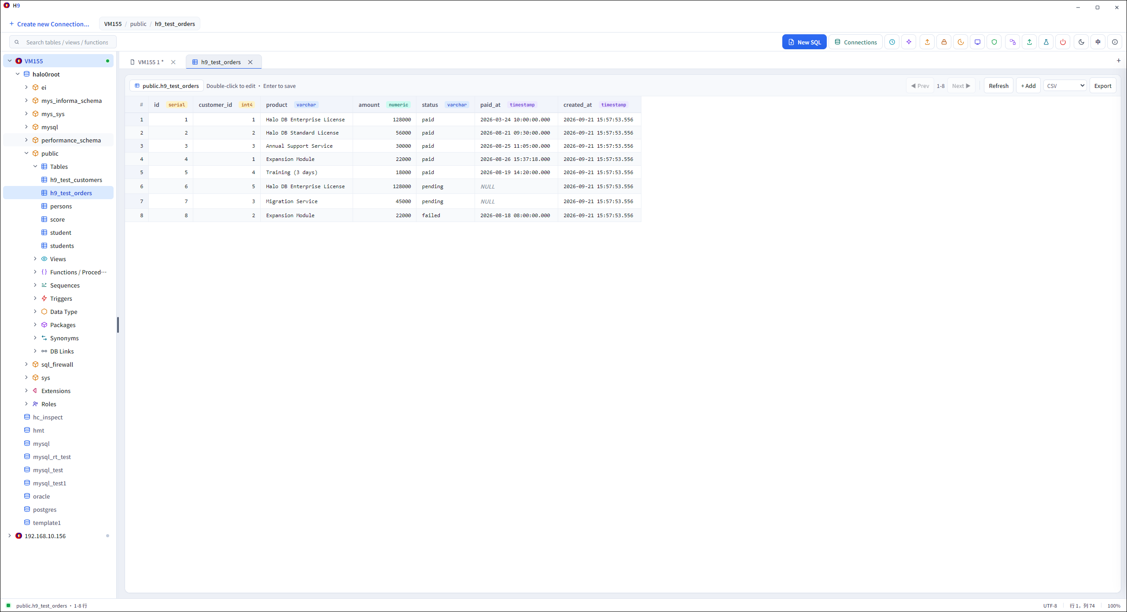Click the flask lab icon
The height and width of the screenshot is (612, 1127).
1046,42
